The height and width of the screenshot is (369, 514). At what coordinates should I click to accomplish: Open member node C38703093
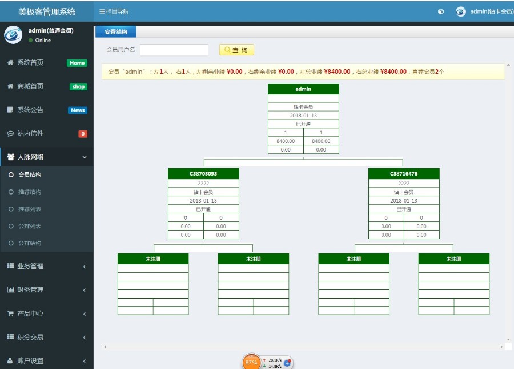tap(203, 173)
